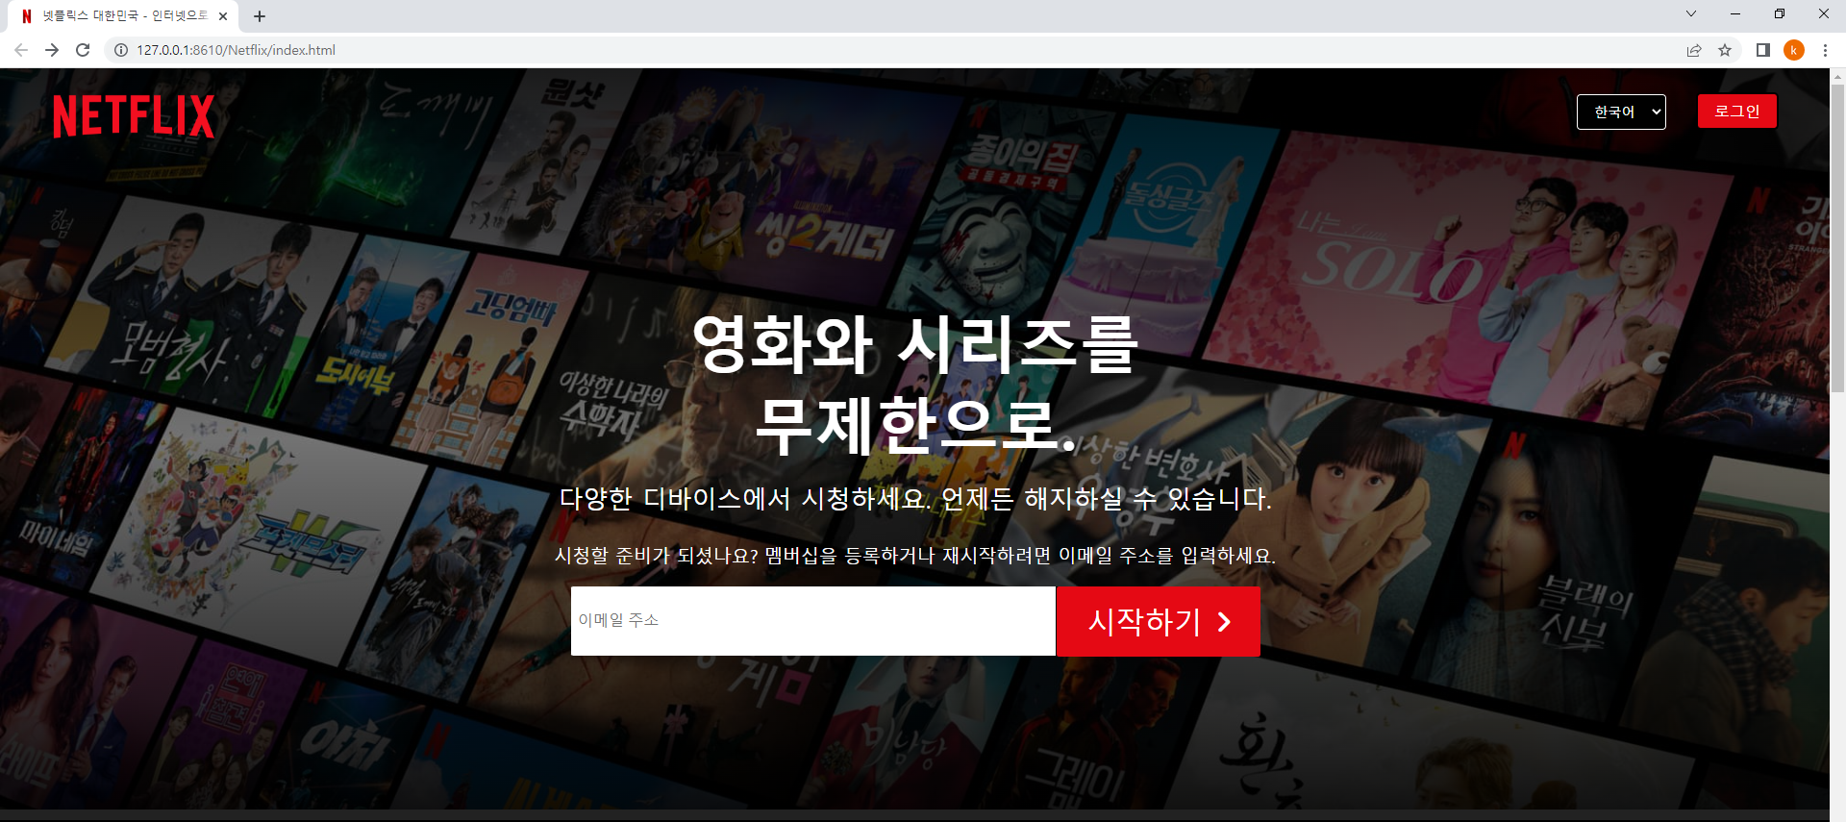
Task: Share this page icon
Action: (x=1694, y=50)
